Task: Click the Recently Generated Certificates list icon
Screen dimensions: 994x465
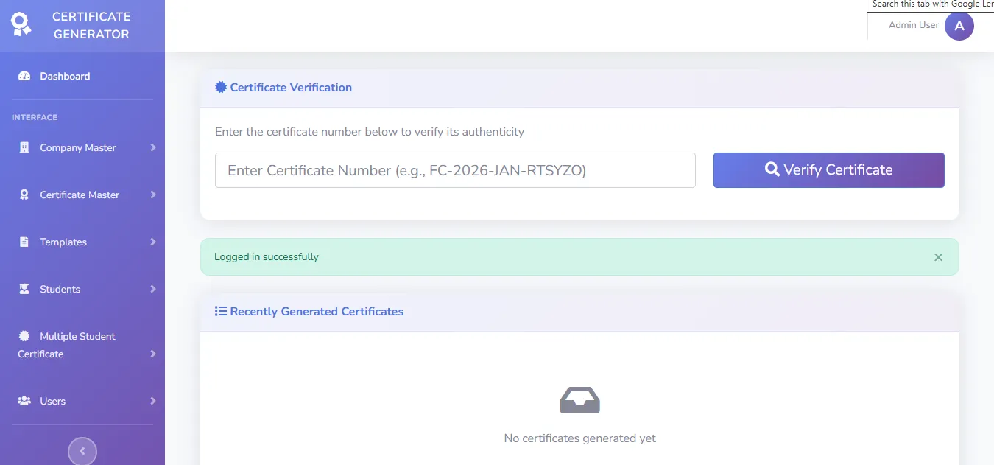Action: (x=220, y=311)
